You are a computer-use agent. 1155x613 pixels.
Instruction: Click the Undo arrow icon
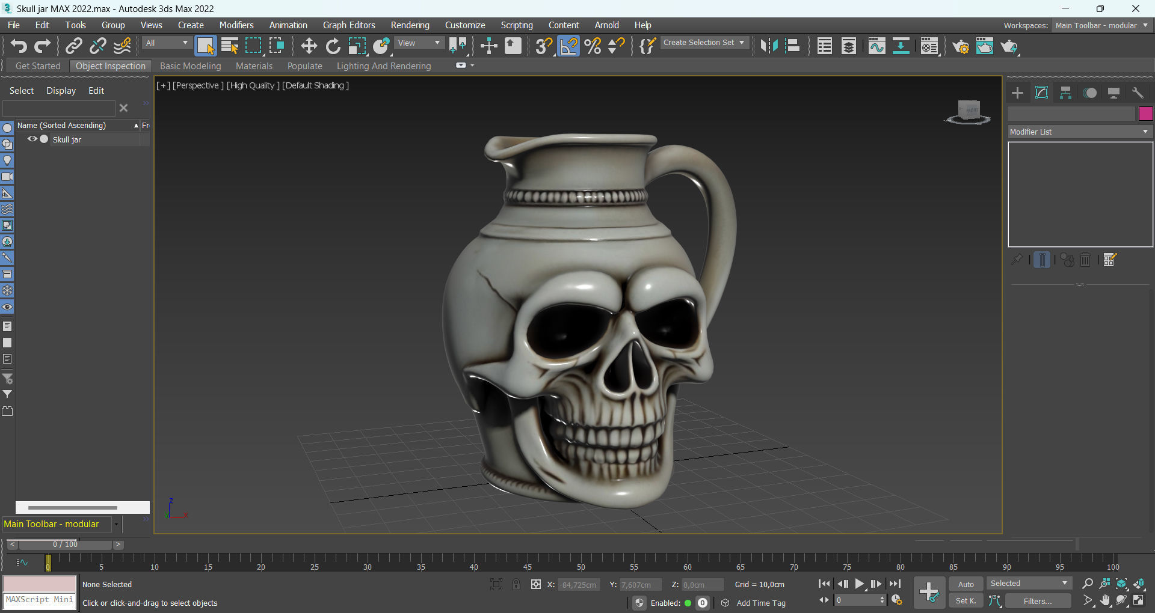tap(18, 46)
